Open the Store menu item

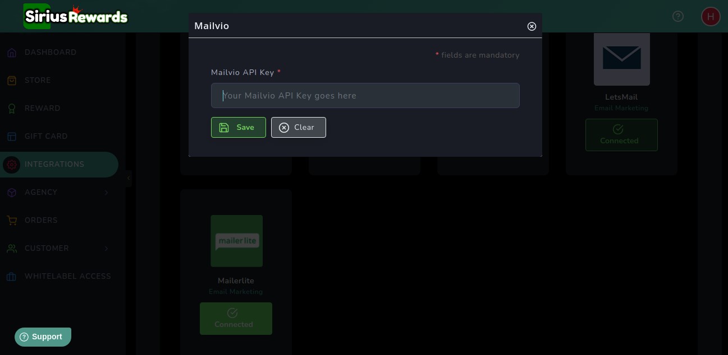point(38,80)
